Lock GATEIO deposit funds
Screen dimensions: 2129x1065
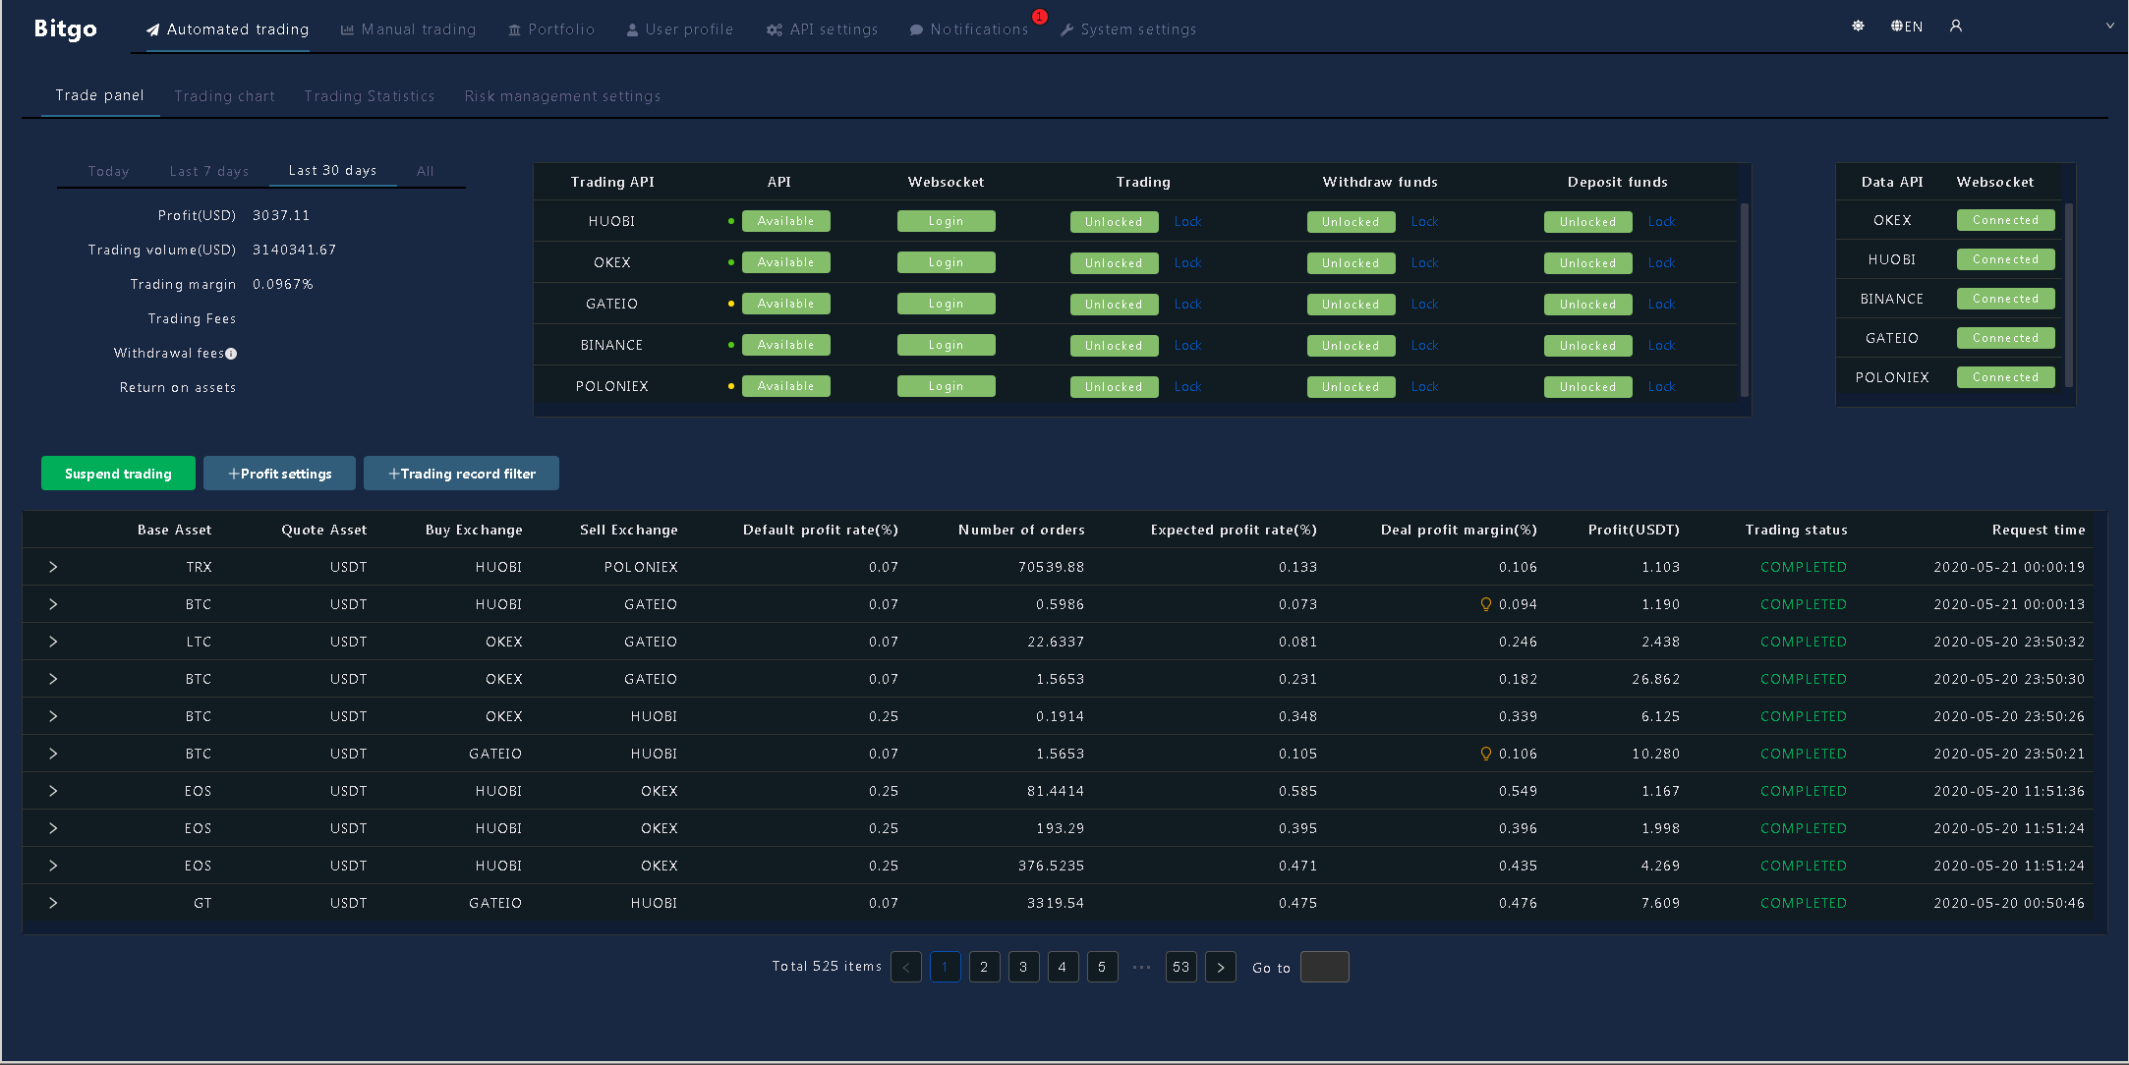(x=1661, y=305)
